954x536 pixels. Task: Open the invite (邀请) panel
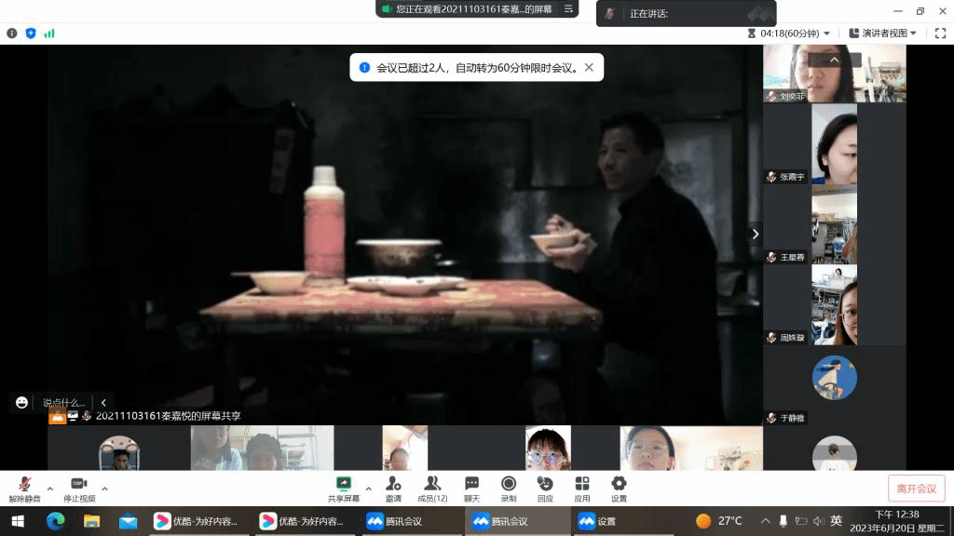[x=393, y=488]
